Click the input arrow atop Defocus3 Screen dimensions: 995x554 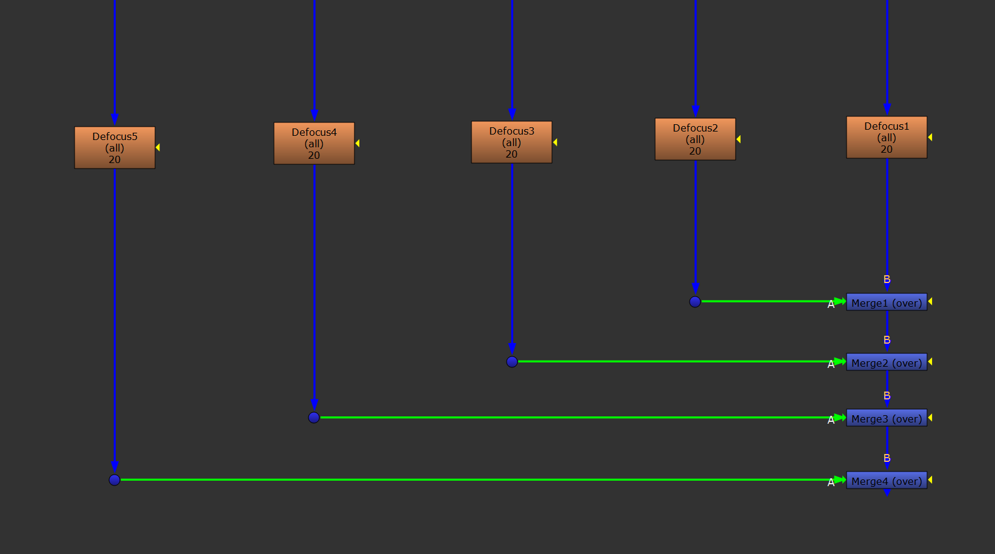coord(512,114)
